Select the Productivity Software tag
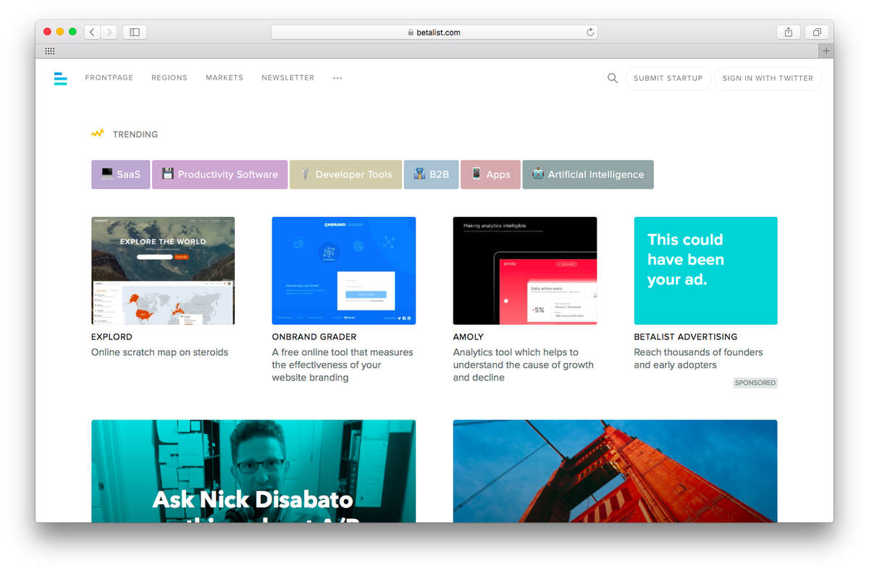 [x=220, y=174]
